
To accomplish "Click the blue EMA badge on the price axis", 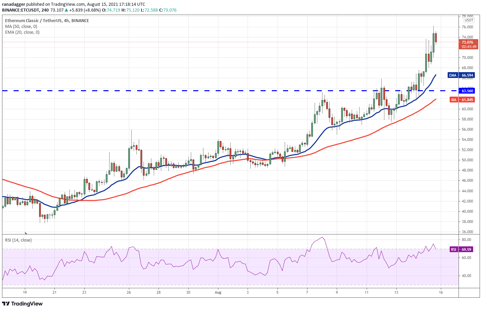I will (452, 75).
